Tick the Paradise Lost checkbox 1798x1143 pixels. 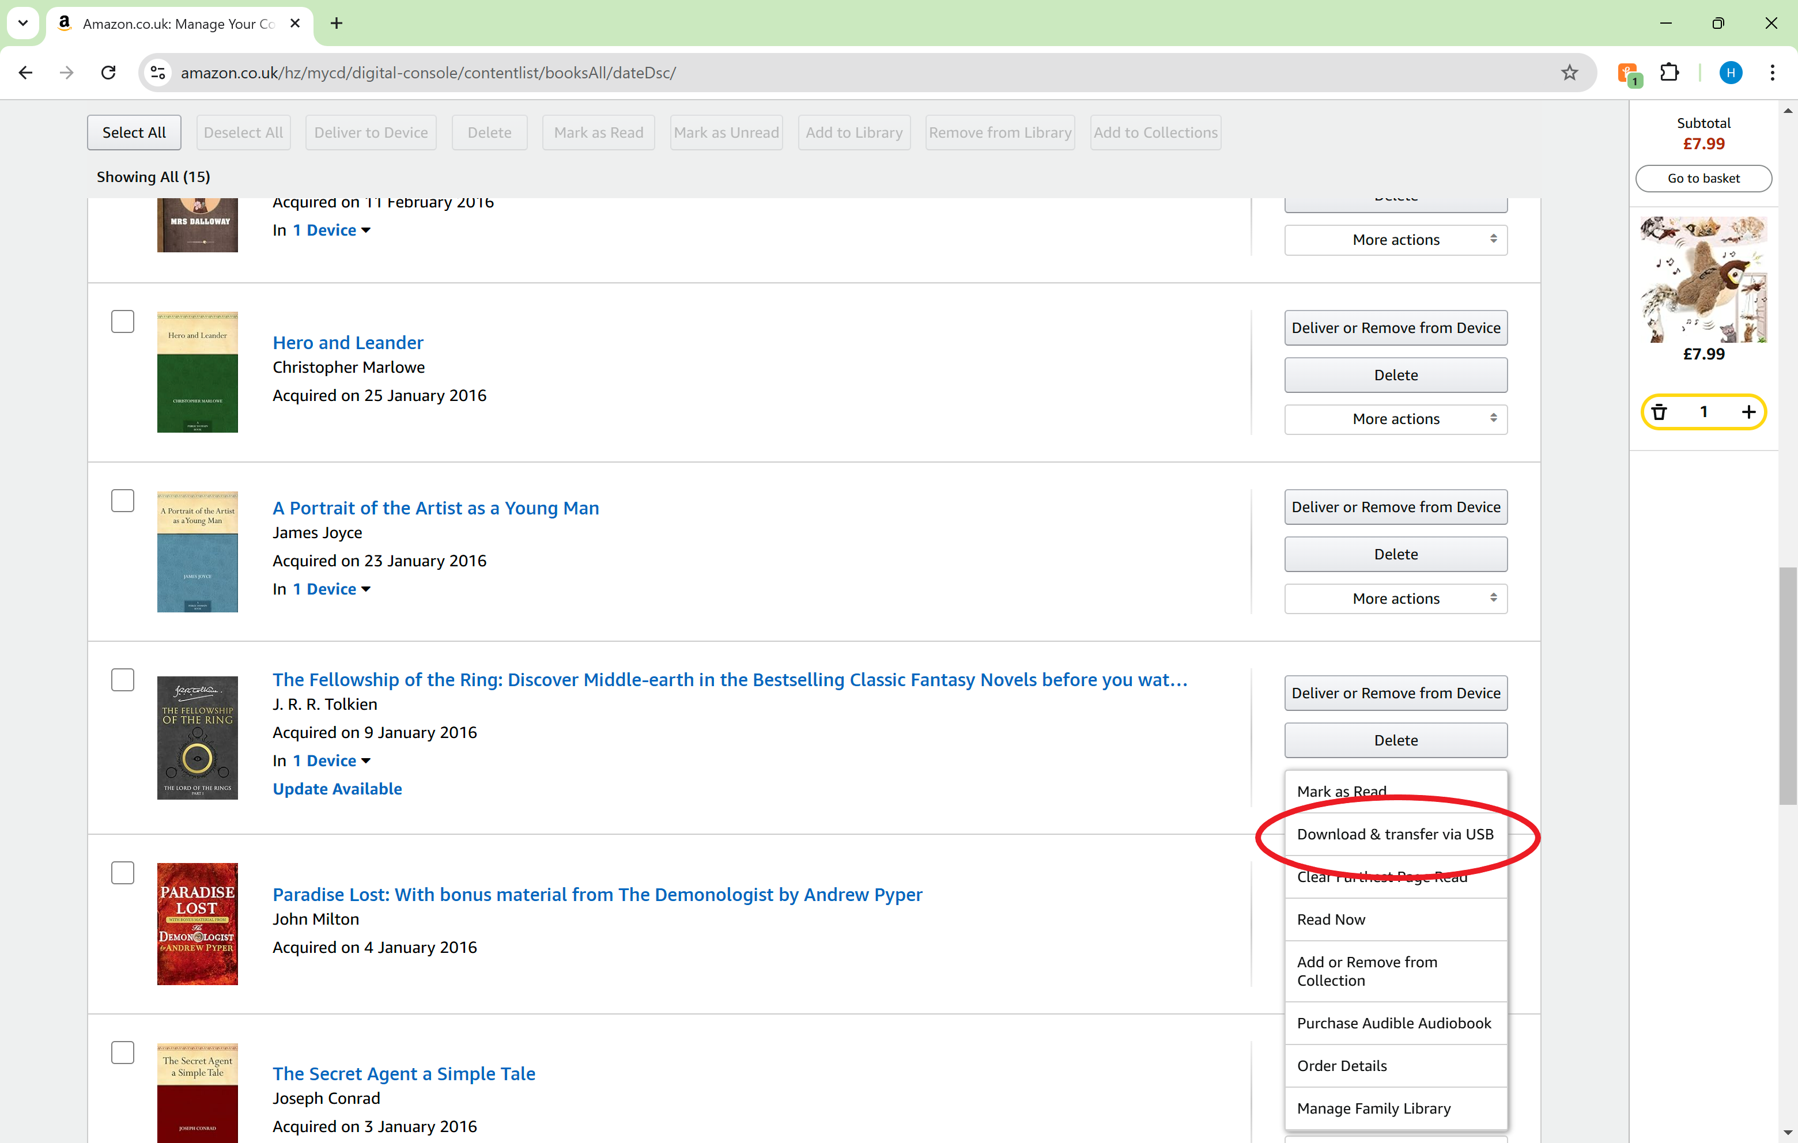(122, 873)
